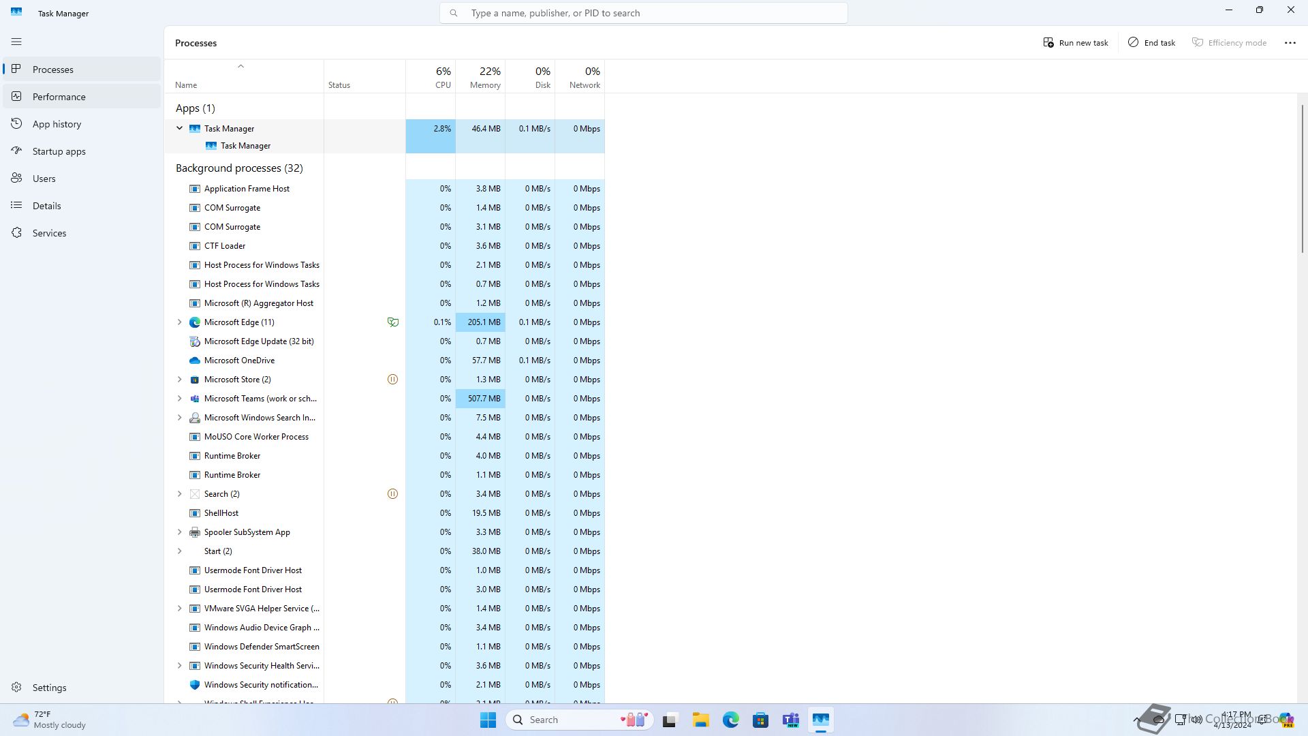
Task: Select the Microsoft OneDrive cloud icon
Action: pos(195,361)
